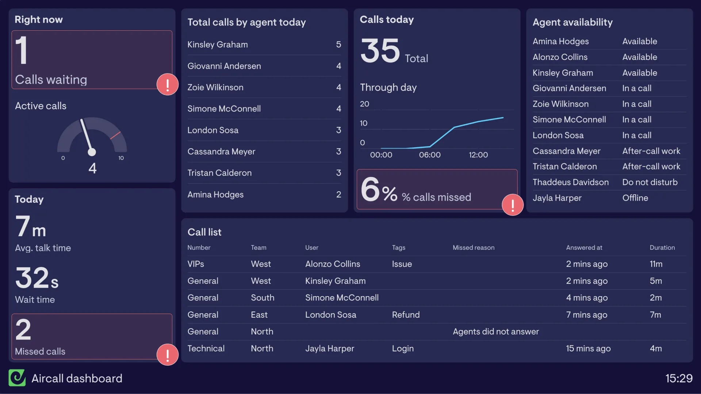This screenshot has width=701, height=394.
Task: Click the Through day line chart
Action: tap(442, 133)
